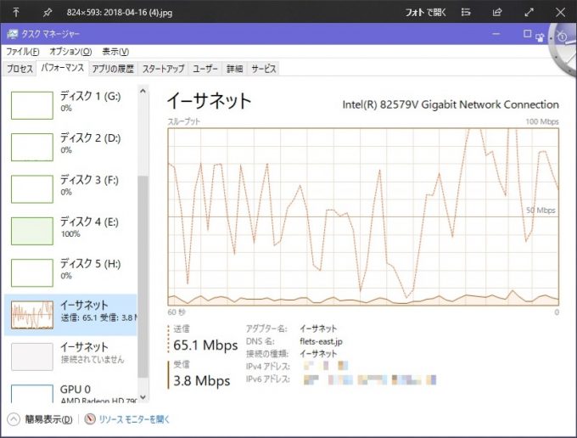Click the 簡易表示 collapse chevron icon
This screenshot has height=438, width=577.
(14, 418)
